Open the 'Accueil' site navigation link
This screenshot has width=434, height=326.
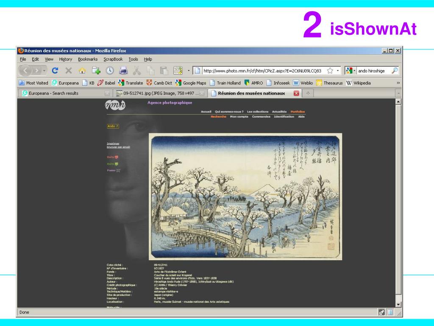point(206,112)
